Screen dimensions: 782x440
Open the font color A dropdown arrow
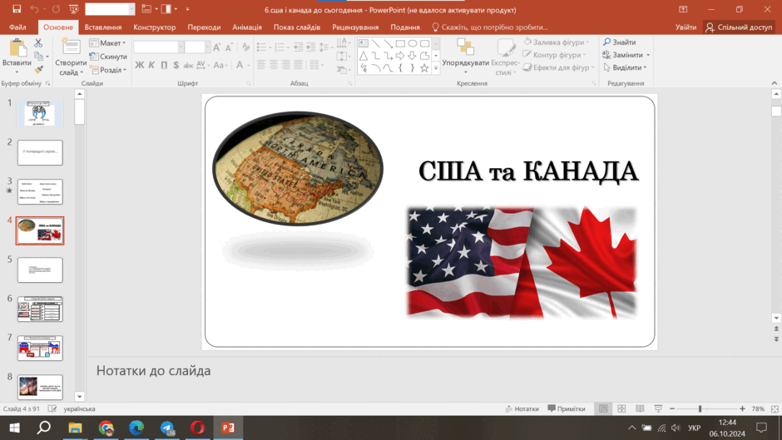click(x=249, y=66)
